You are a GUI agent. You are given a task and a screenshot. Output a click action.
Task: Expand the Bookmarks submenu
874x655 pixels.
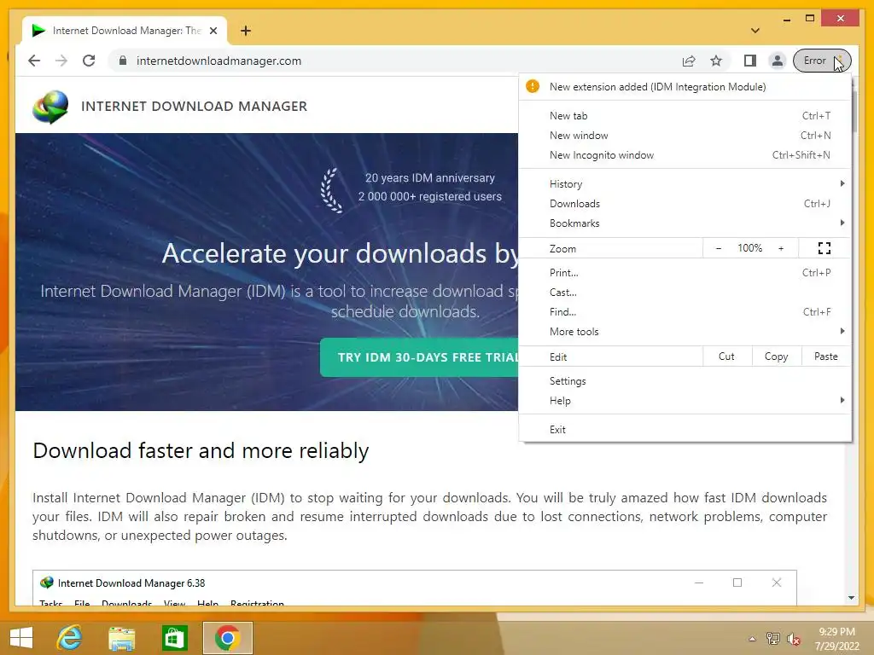coord(685,223)
